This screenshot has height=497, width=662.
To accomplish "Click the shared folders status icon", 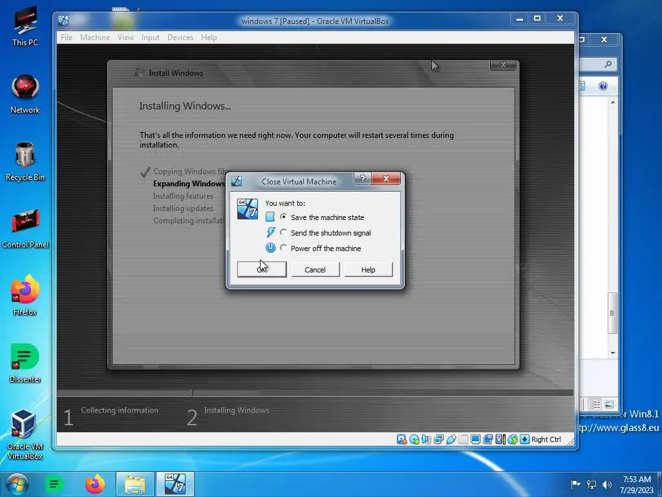I will [463, 439].
